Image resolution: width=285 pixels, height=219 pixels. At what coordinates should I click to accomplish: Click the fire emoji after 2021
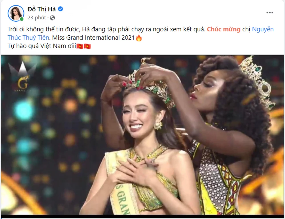coord(139,38)
